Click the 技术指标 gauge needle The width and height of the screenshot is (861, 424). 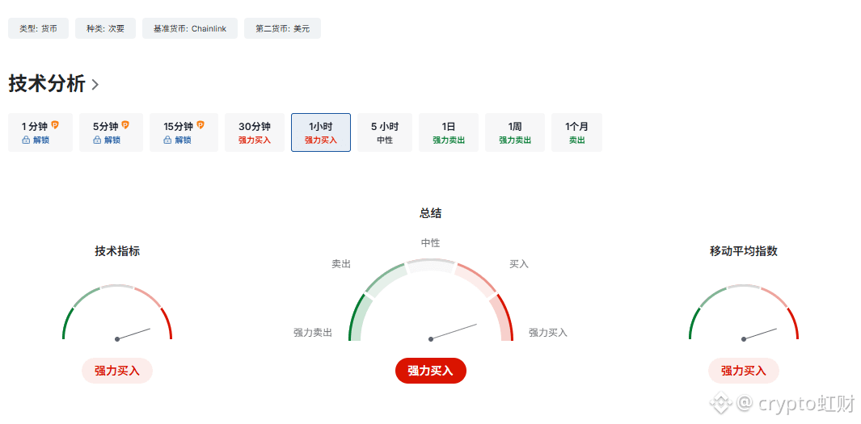133,334
